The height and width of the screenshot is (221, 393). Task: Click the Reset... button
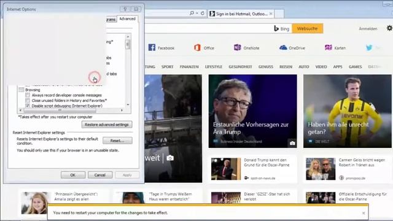tap(117, 141)
